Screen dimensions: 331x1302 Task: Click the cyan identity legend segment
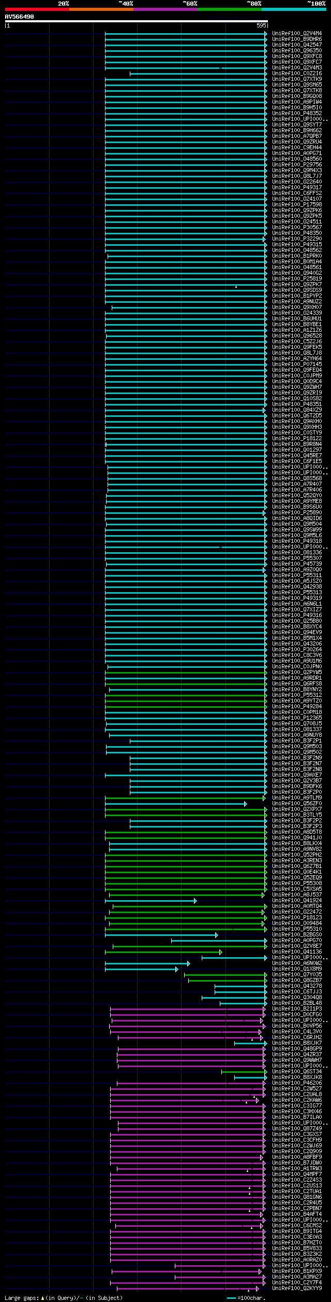pos(293,9)
